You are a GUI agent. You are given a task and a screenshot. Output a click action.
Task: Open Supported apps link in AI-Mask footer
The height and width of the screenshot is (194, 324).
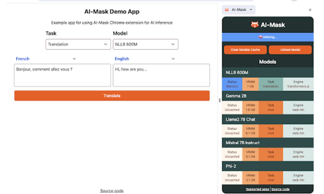258,189
